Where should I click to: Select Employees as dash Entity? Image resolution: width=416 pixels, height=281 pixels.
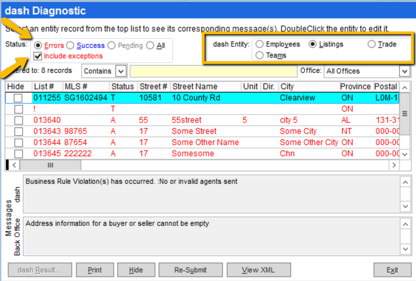(260, 44)
